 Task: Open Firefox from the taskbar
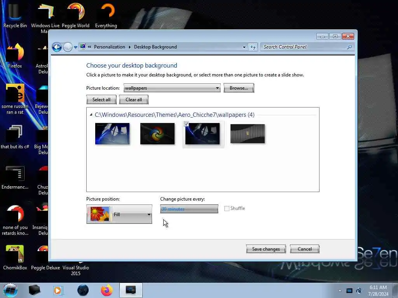pyautogui.click(x=107, y=290)
